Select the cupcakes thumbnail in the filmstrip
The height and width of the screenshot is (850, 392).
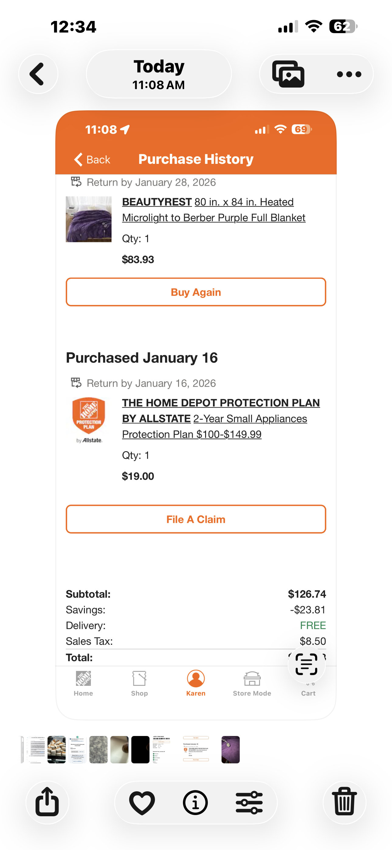tap(57, 749)
